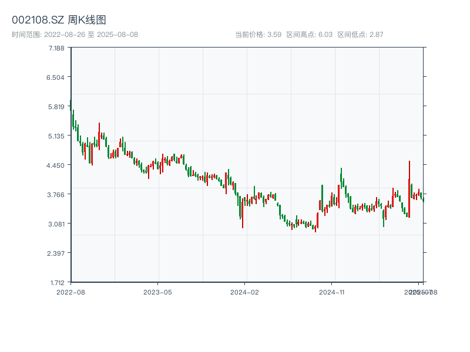The image size is (470, 352).
Task: Click the 4.450 y-axis label
Action: [x=57, y=165]
